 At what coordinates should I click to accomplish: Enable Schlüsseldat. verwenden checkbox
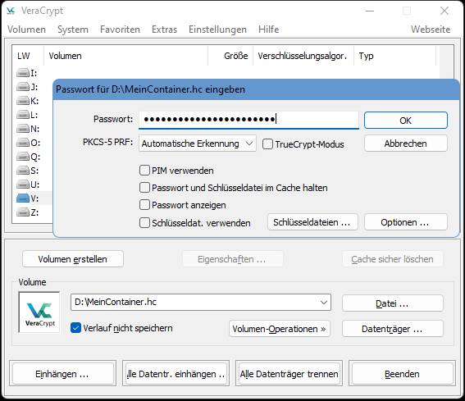[144, 223]
